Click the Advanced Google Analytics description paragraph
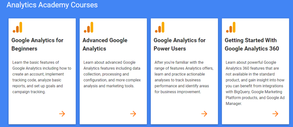The width and height of the screenshot is (293, 127). click(x=112, y=74)
